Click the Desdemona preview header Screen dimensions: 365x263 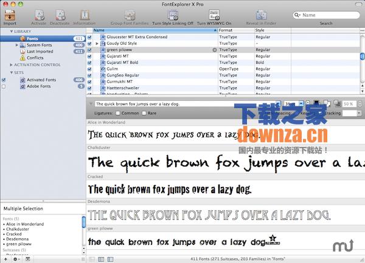(x=225, y=202)
